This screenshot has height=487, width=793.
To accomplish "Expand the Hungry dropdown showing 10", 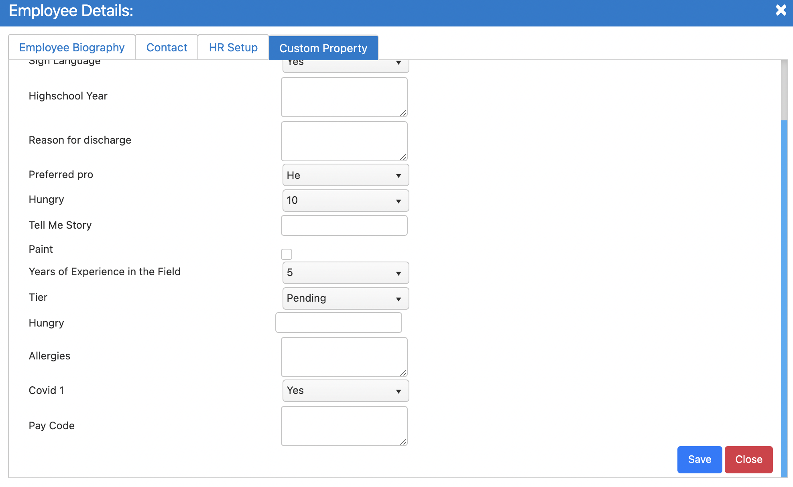I will [346, 201].
